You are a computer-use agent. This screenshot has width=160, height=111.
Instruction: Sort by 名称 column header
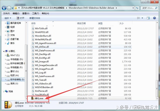click(33, 23)
